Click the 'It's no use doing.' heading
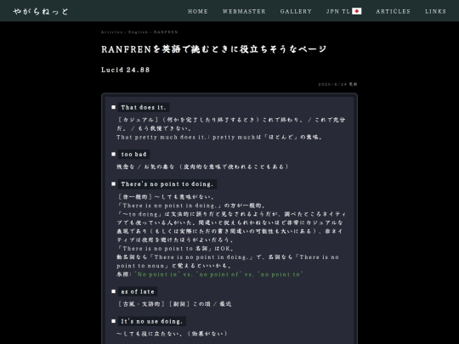 click(152, 321)
